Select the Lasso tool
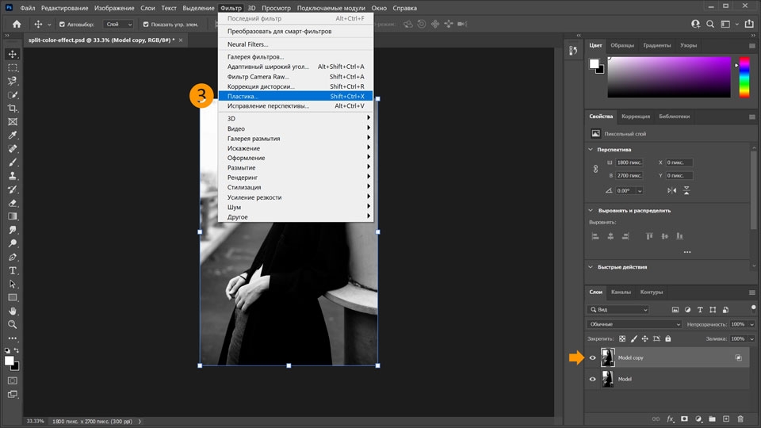Screen dimensions: 761x428 point(13,81)
